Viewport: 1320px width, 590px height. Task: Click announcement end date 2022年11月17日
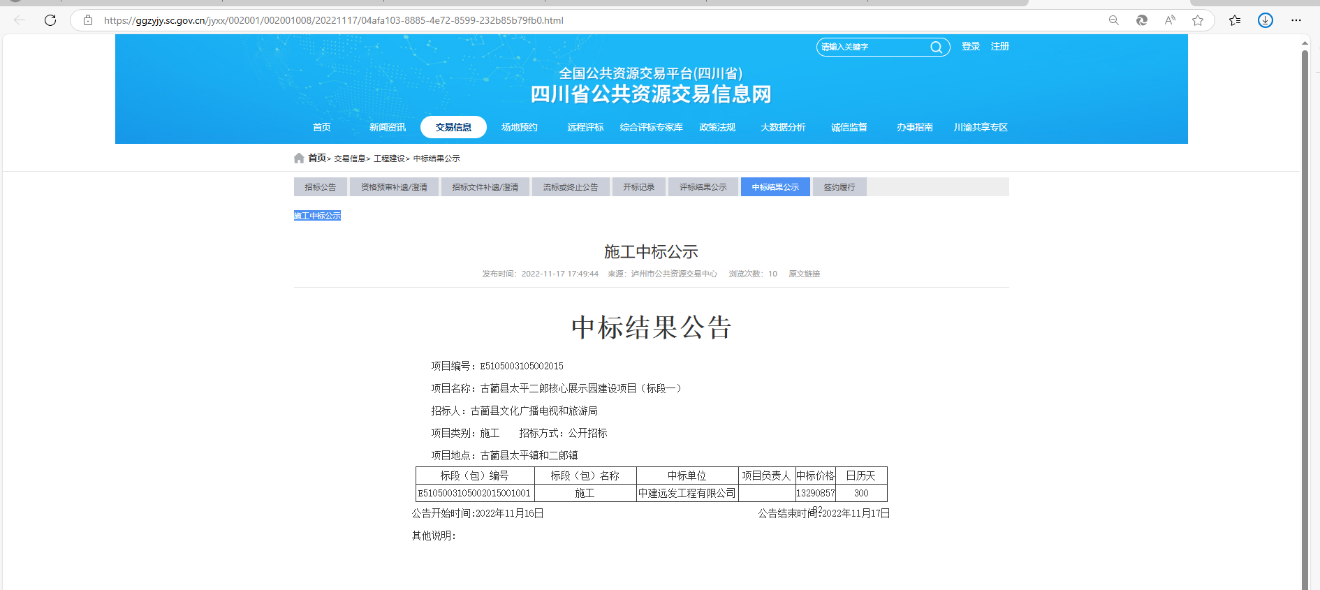pos(856,513)
